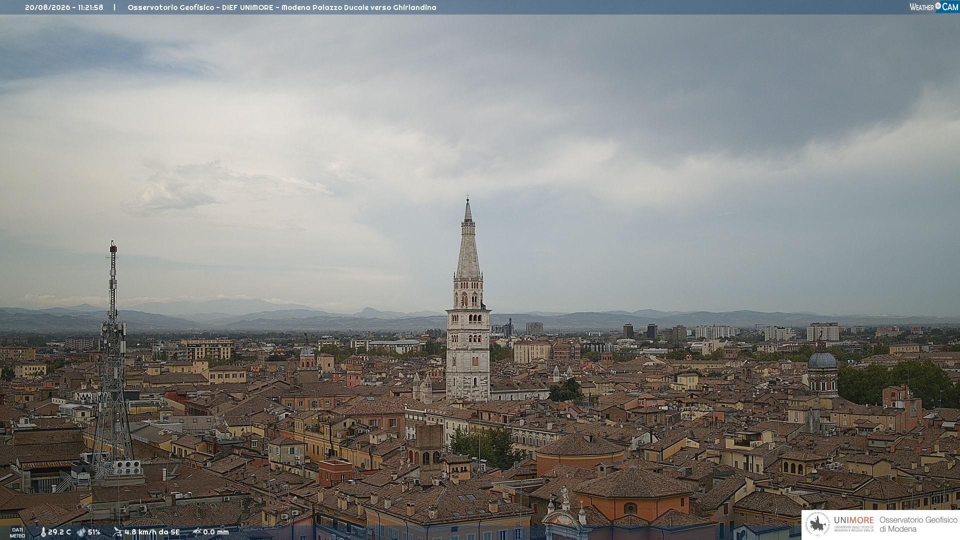Click the 51% humidity value
Screen dimensions: 960x540
coord(94,532)
